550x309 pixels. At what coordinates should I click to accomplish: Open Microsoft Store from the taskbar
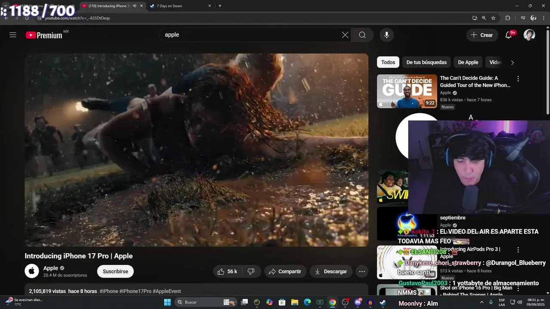pos(282,302)
